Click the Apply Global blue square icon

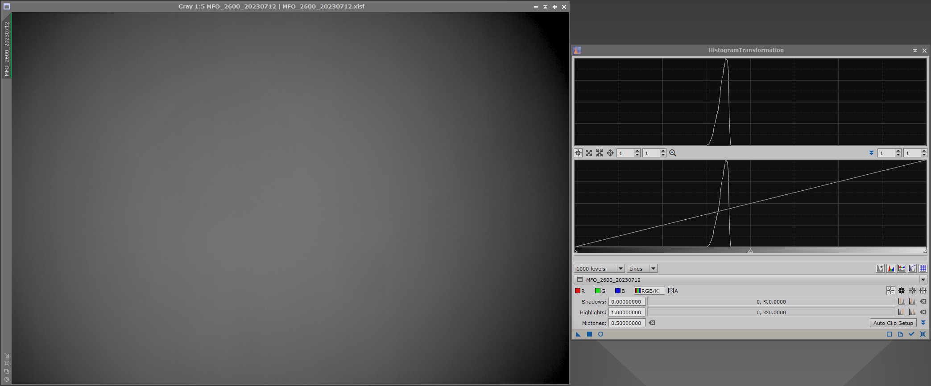point(589,334)
